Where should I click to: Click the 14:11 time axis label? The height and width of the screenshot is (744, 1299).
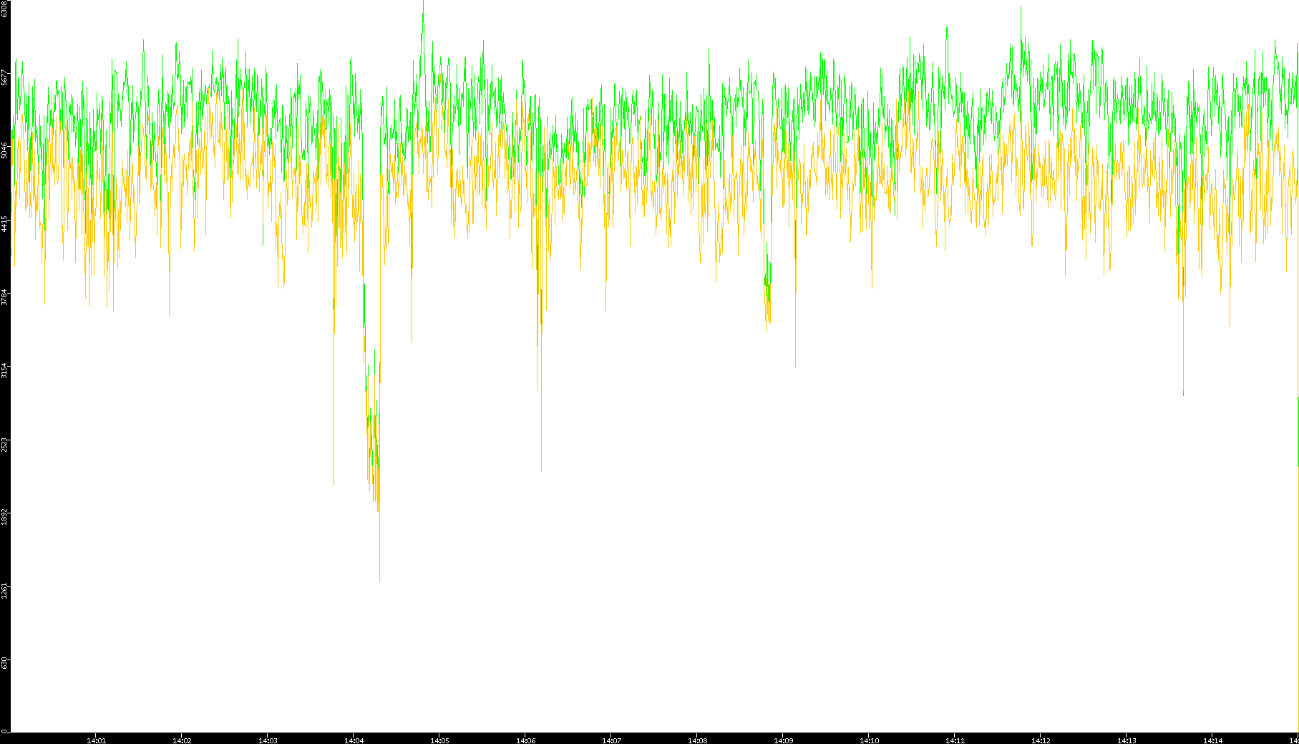tap(955, 740)
